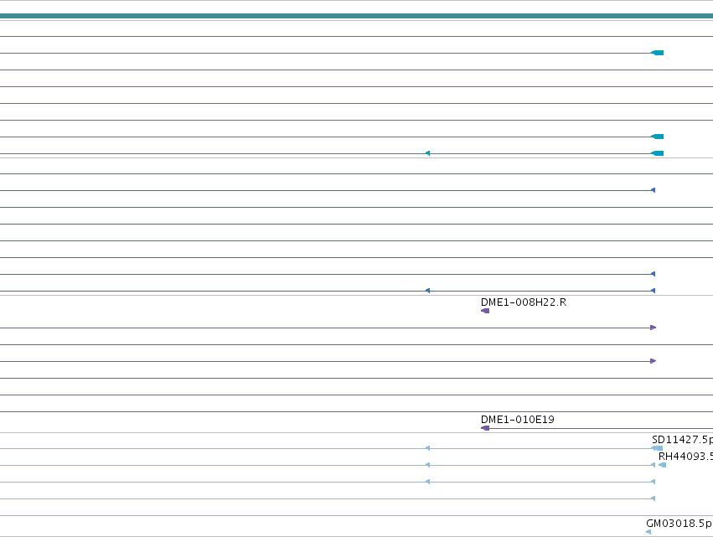Click the thick teal bar at top

tap(357, 16)
